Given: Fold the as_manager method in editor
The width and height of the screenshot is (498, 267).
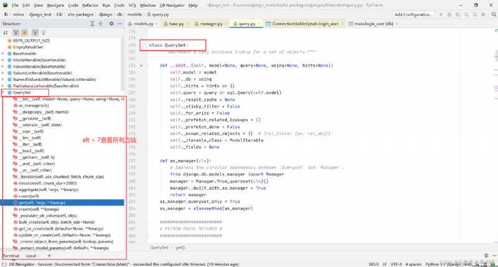Looking at the screenshot, I should tap(148, 161).
